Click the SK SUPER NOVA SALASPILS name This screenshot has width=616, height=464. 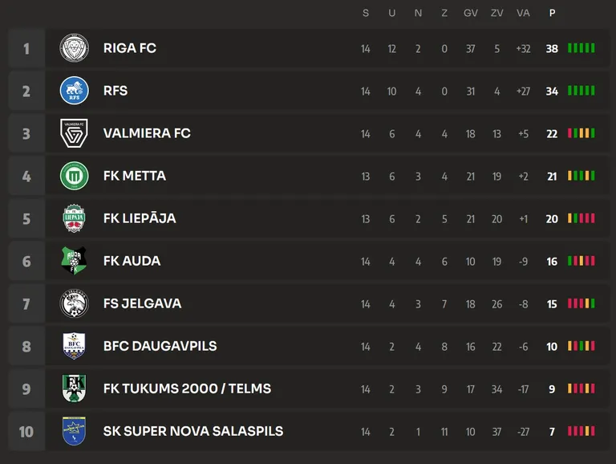pyautogui.click(x=192, y=431)
